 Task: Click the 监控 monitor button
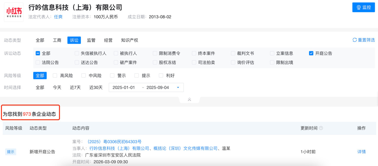pyautogui.click(x=363, y=7)
